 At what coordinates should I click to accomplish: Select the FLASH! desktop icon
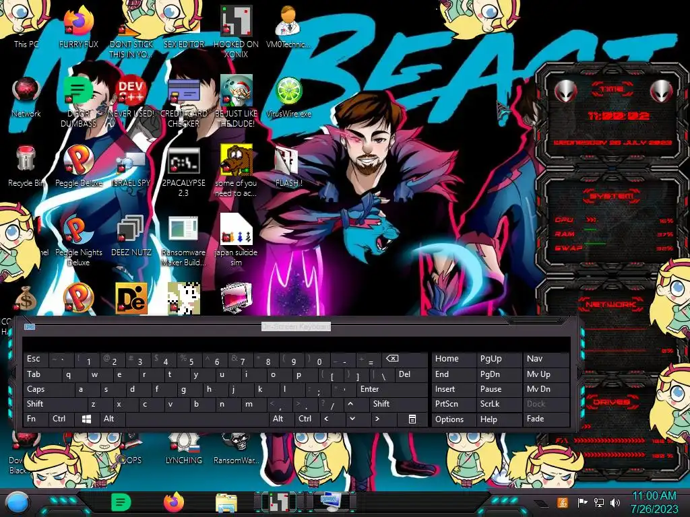(x=288, y=166)
